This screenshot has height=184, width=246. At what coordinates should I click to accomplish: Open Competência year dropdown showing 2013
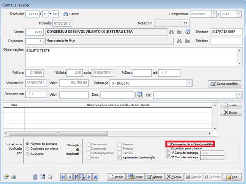click(x=238, y=14)
